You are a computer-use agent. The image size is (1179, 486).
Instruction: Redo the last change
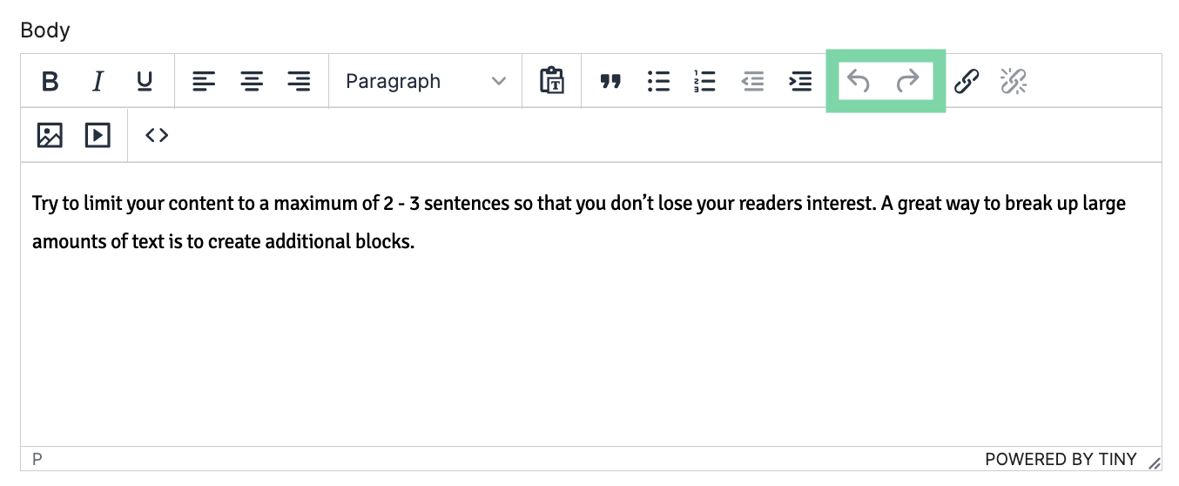[907, 82]
